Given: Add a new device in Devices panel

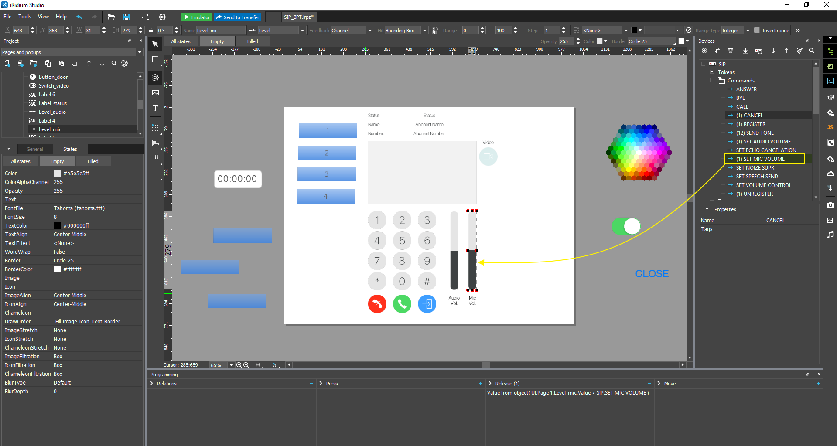Looking at the screenshot, I should pos(704,51).
